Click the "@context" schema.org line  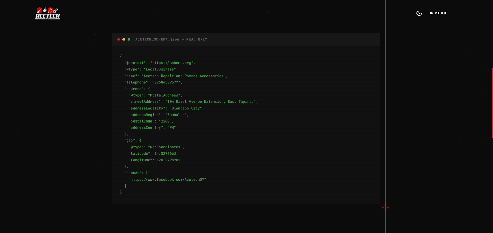click(x=160, y=63)
